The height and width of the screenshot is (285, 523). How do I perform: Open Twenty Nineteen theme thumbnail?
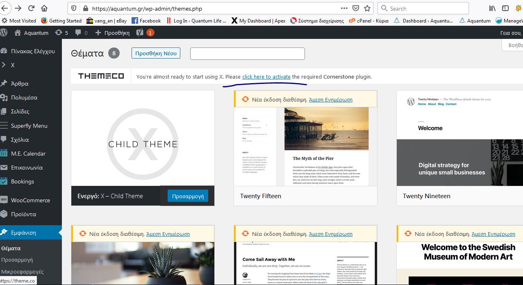point(460,138)
